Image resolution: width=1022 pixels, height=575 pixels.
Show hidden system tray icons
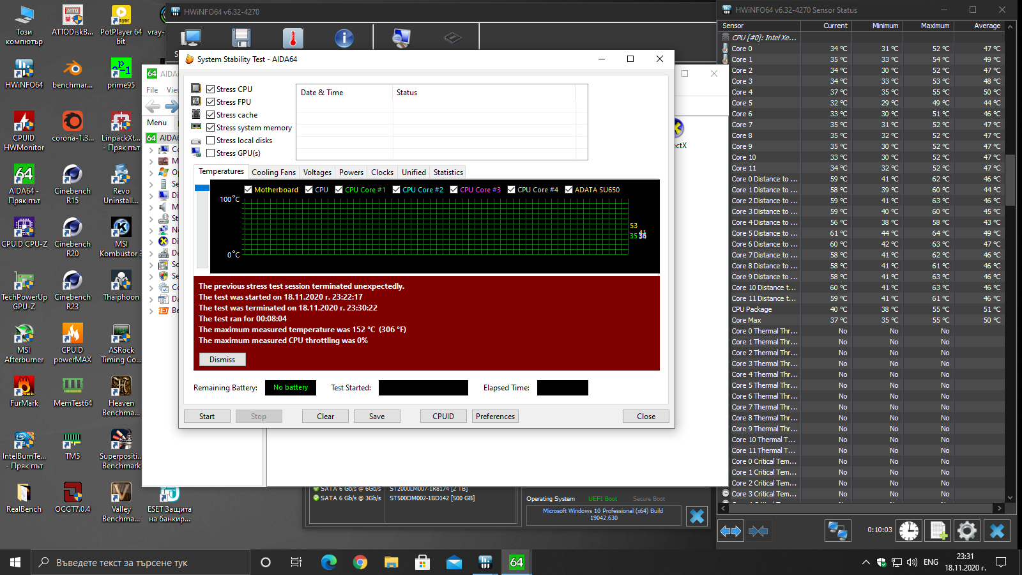(866, 562)
